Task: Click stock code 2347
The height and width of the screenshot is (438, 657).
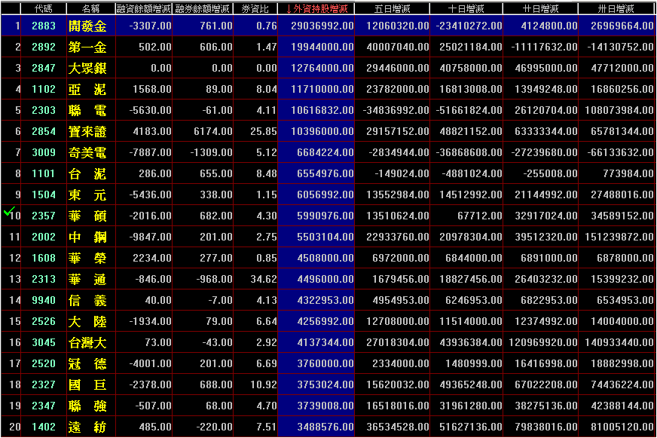Action: 44,406
